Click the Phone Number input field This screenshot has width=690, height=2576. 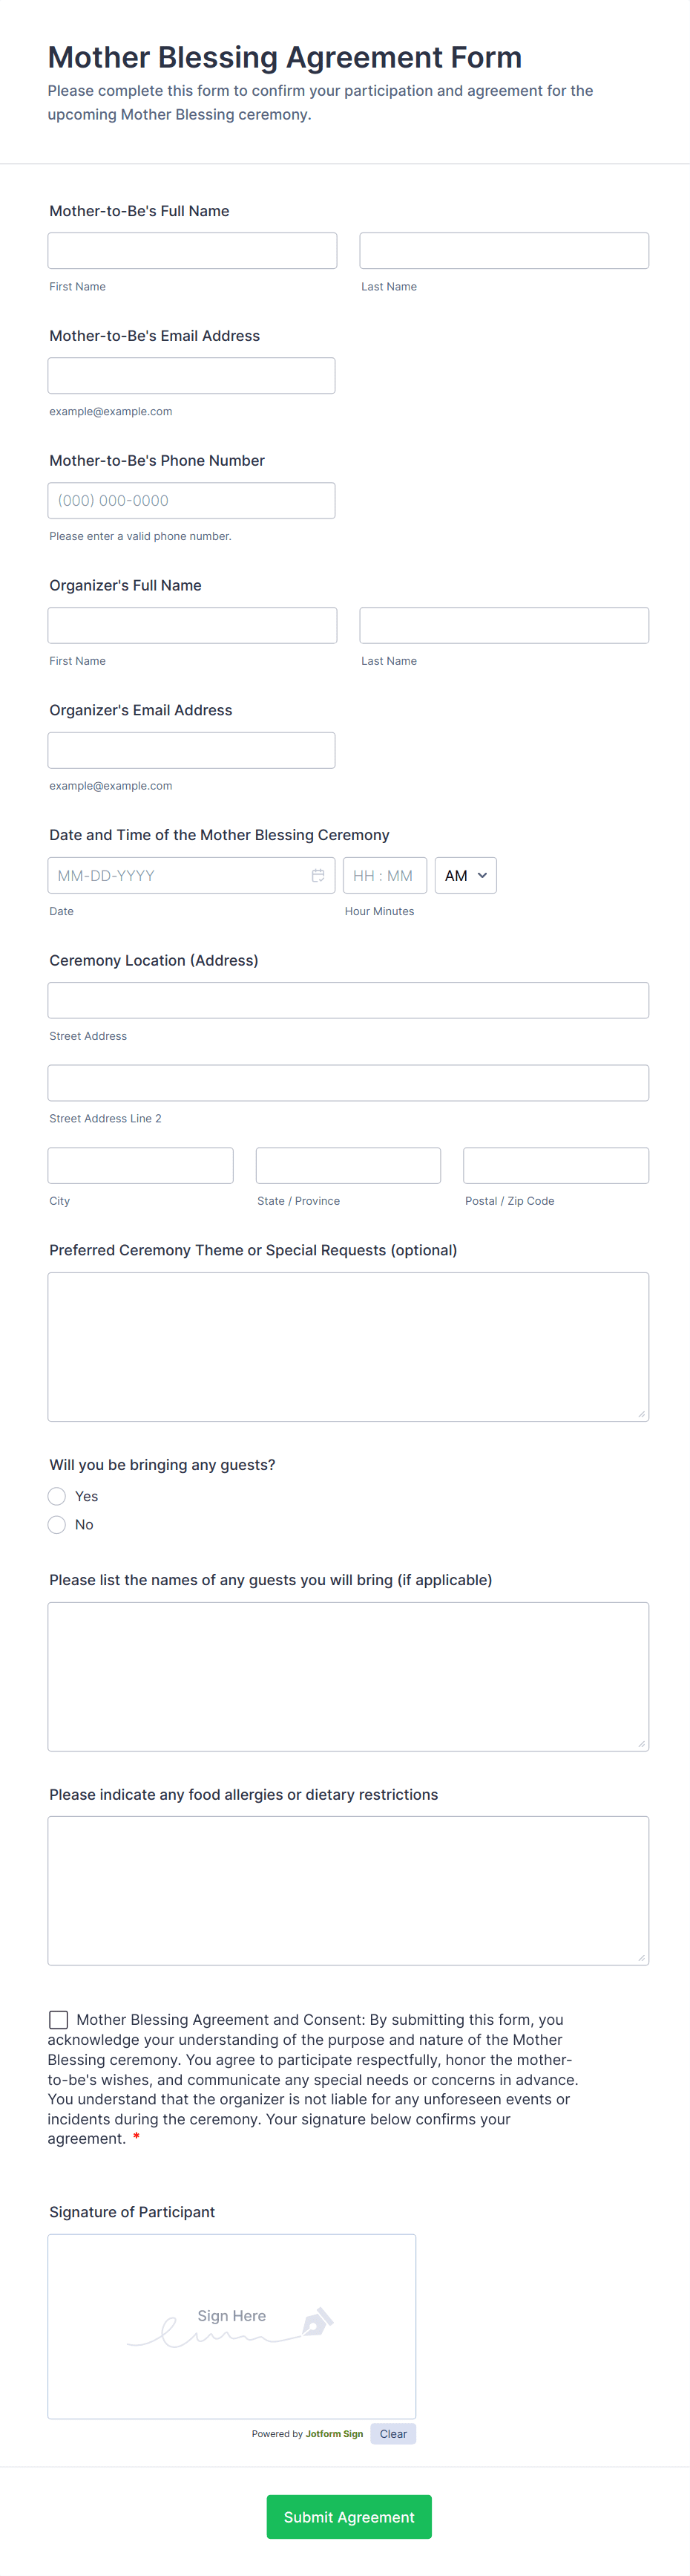coord(191,500)
